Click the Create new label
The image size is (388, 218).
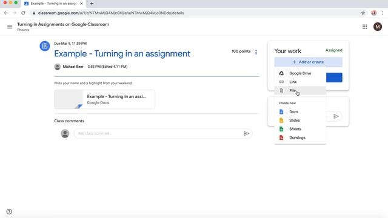287,103
